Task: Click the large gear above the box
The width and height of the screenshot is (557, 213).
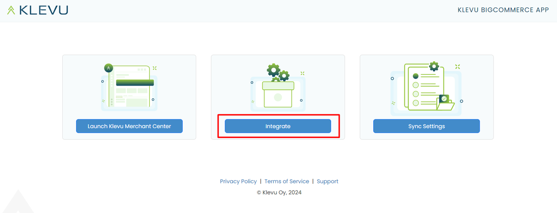Action: (x=273, y=70)
